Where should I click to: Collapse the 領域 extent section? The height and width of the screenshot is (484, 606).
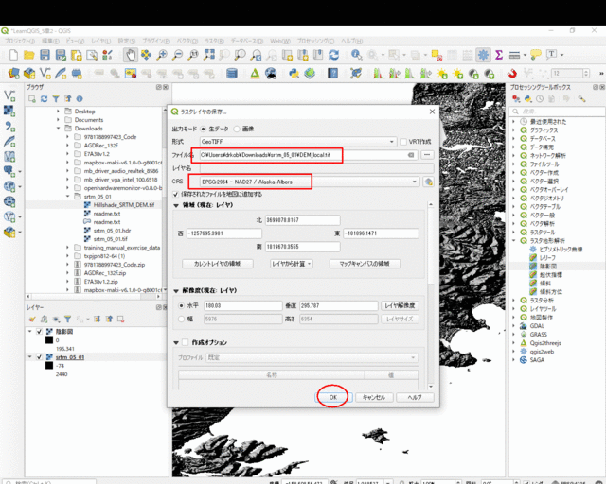[x=176, y=205]
